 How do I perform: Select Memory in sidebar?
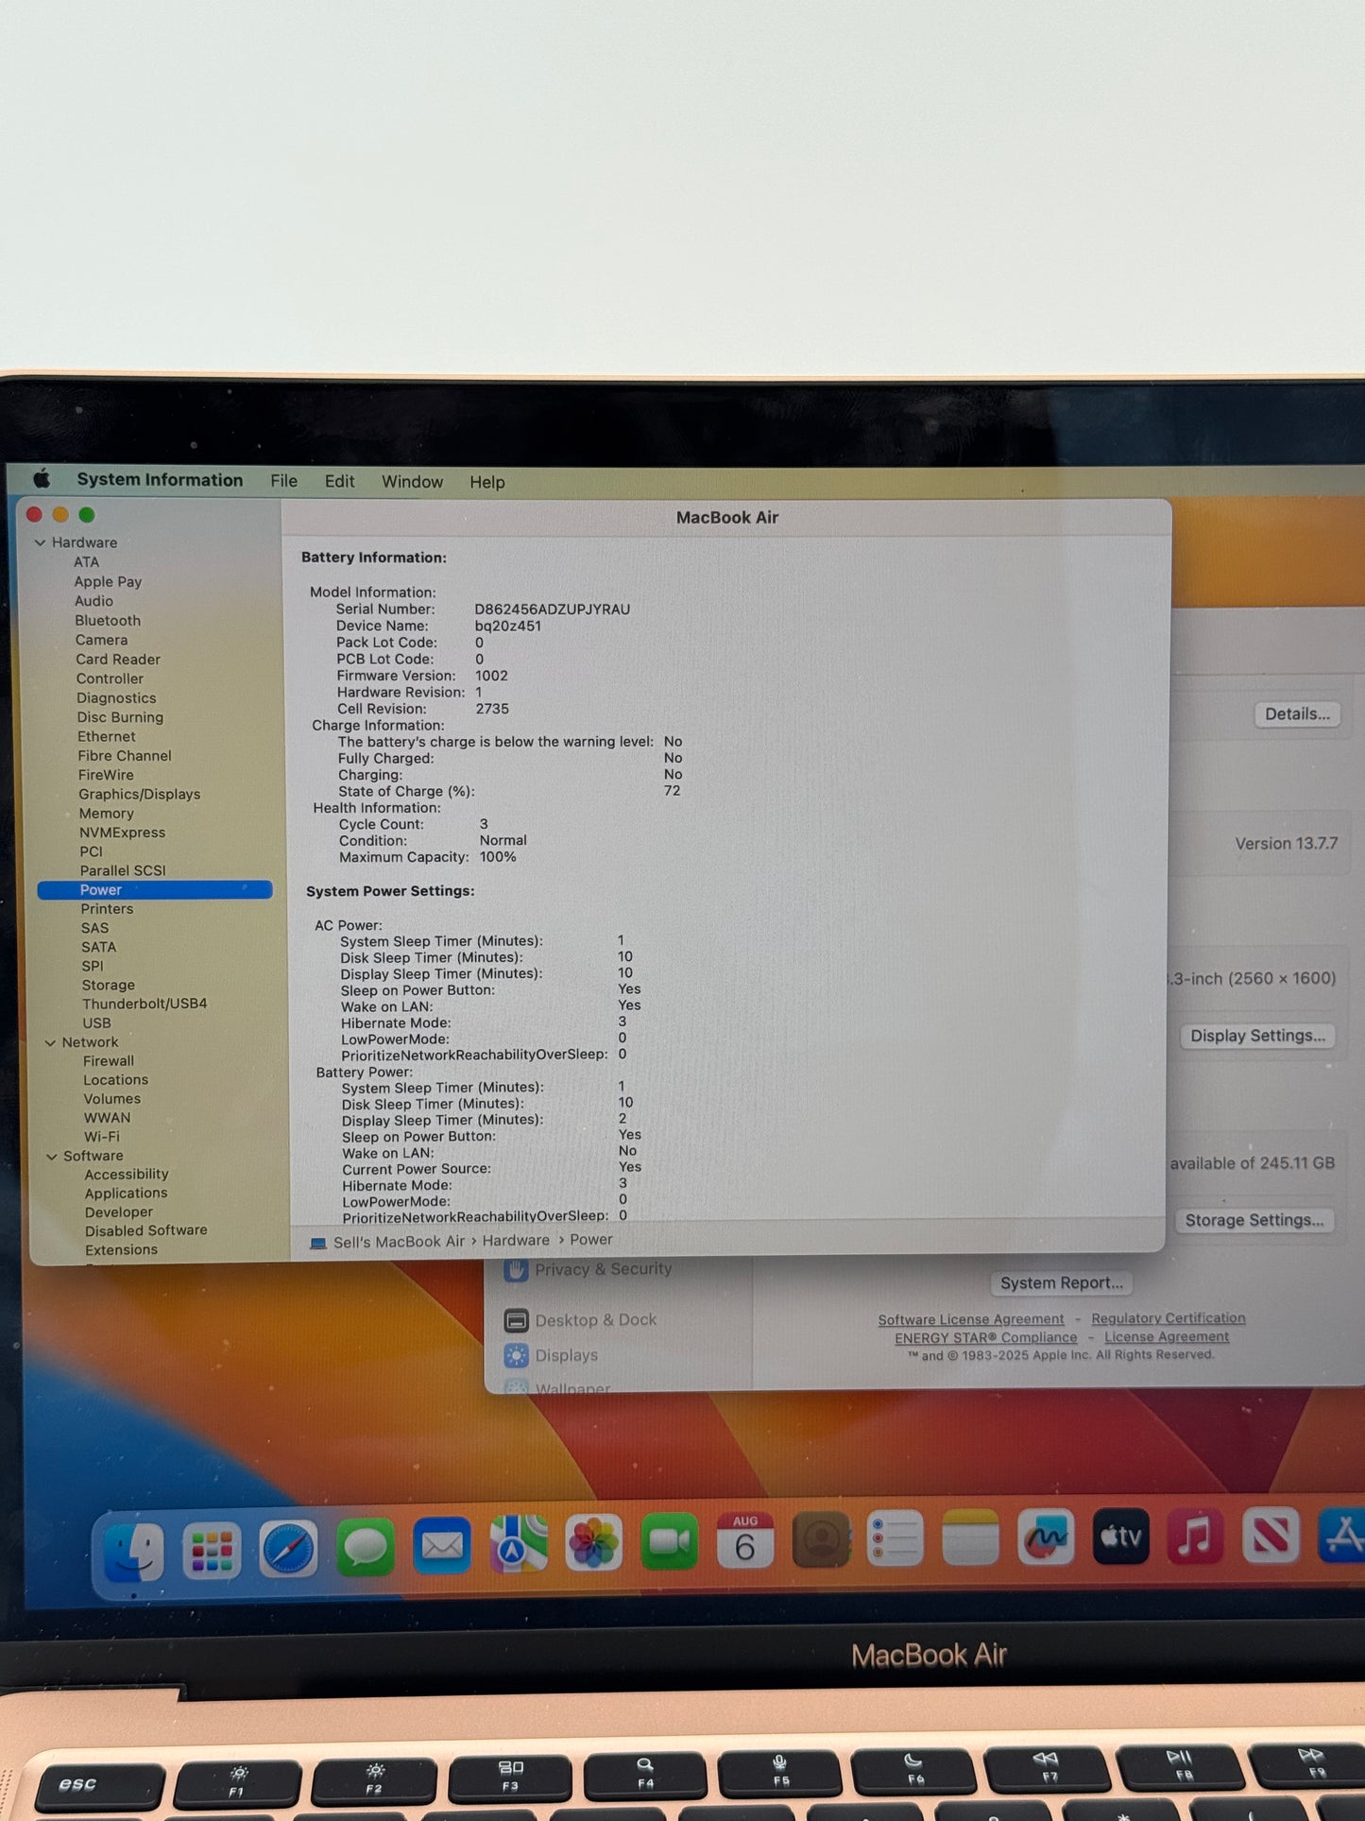[x=106, y=814]
